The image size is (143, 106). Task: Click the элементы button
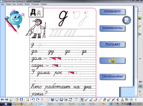pos(112,28)
